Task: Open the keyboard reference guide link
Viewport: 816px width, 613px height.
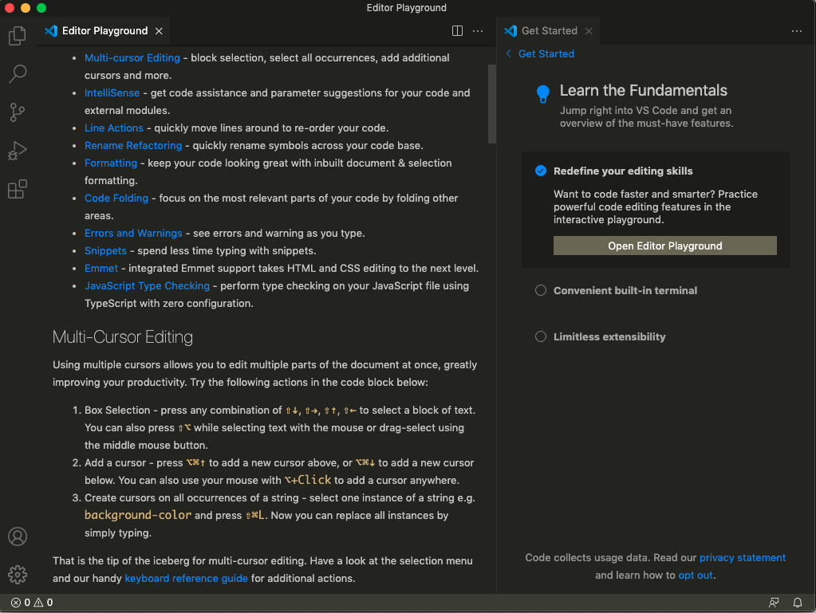Action: tap(187, 578)
